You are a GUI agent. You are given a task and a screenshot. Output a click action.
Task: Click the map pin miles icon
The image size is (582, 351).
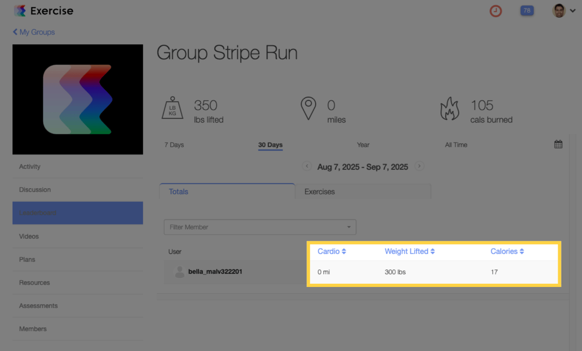click(308, 108)
